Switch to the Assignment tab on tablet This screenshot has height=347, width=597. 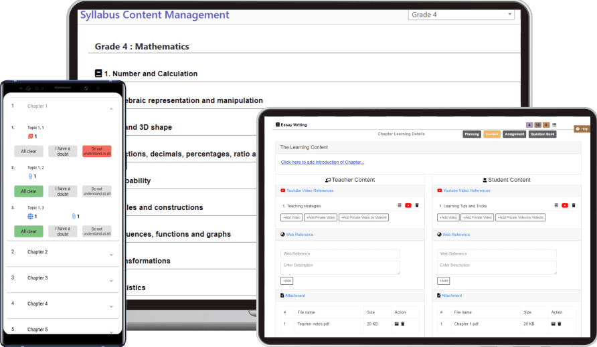coord(515,134)
